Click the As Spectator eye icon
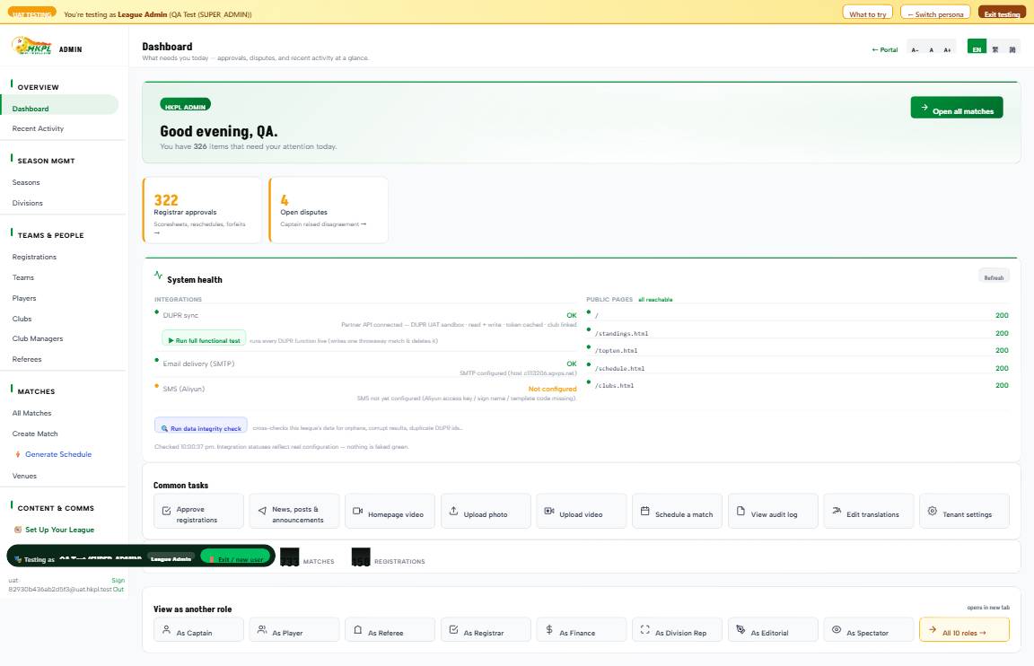1034x666 pixels. tap(837, 629)
